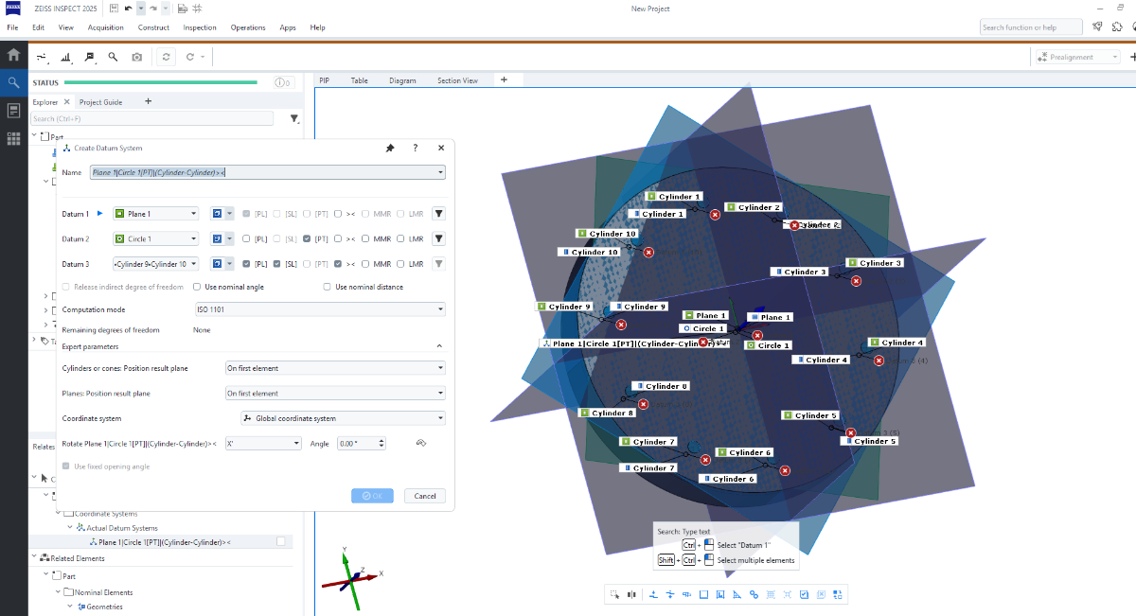
Task: Select Actual Datum Systems tree item
Action: (x=121, y=528)
